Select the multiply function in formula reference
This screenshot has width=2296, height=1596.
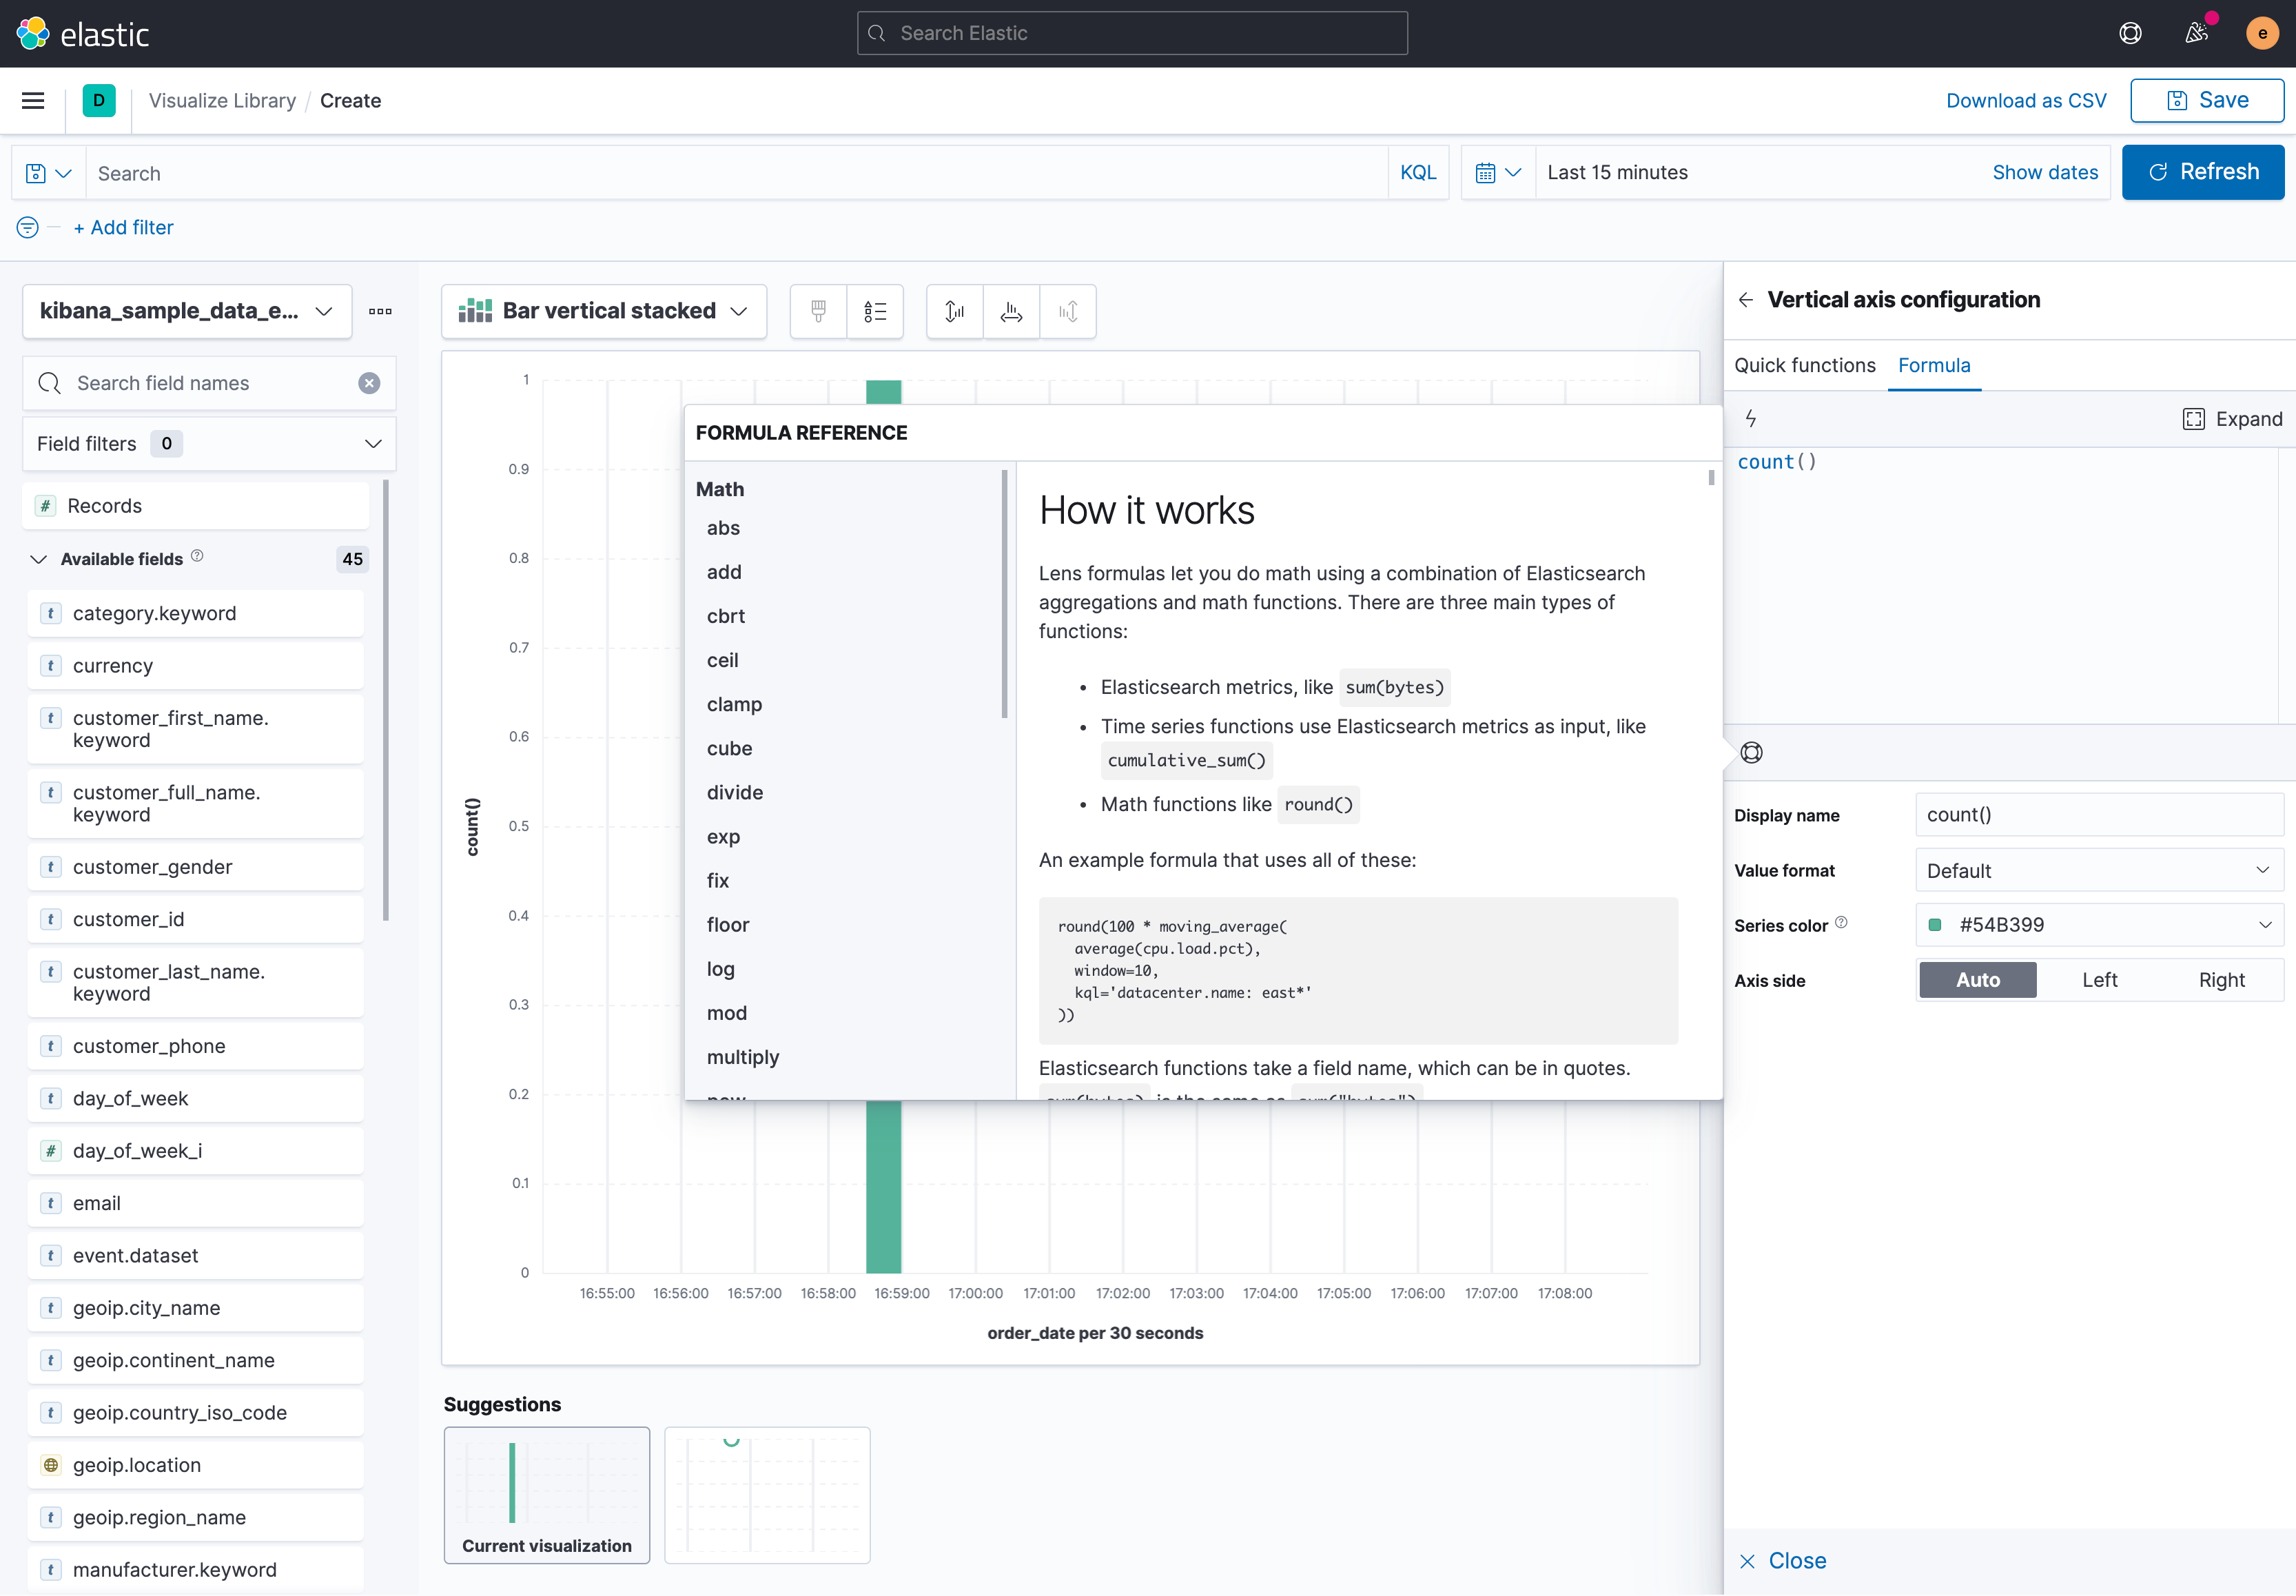tap(742, 1057)
